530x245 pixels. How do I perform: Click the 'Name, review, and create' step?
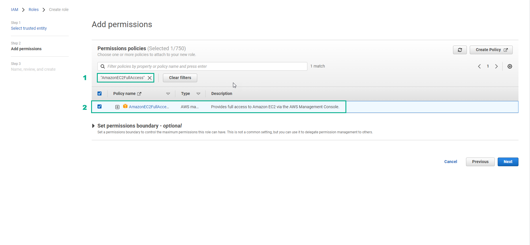point(33,69)
